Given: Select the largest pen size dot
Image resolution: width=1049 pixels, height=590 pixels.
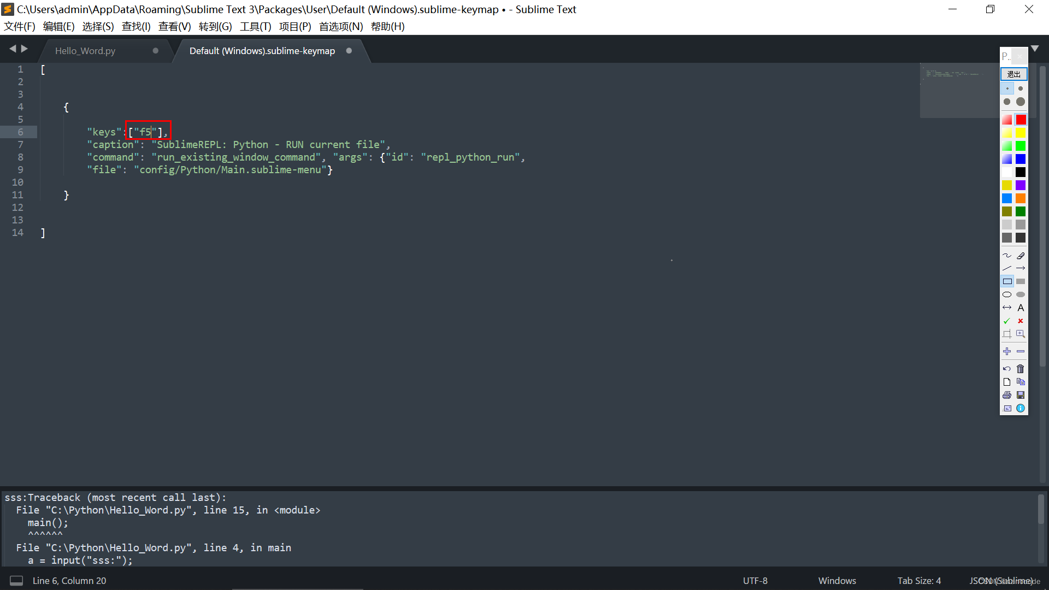Looking at the screenshot, I should tap(1021, 102).
